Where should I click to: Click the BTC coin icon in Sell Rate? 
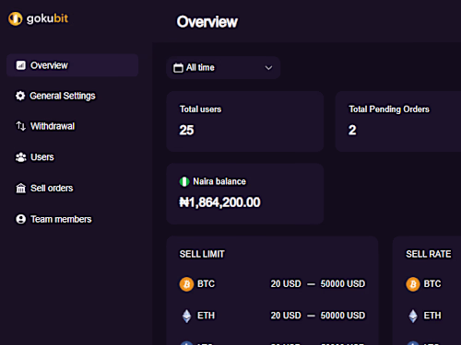(413, 284)
